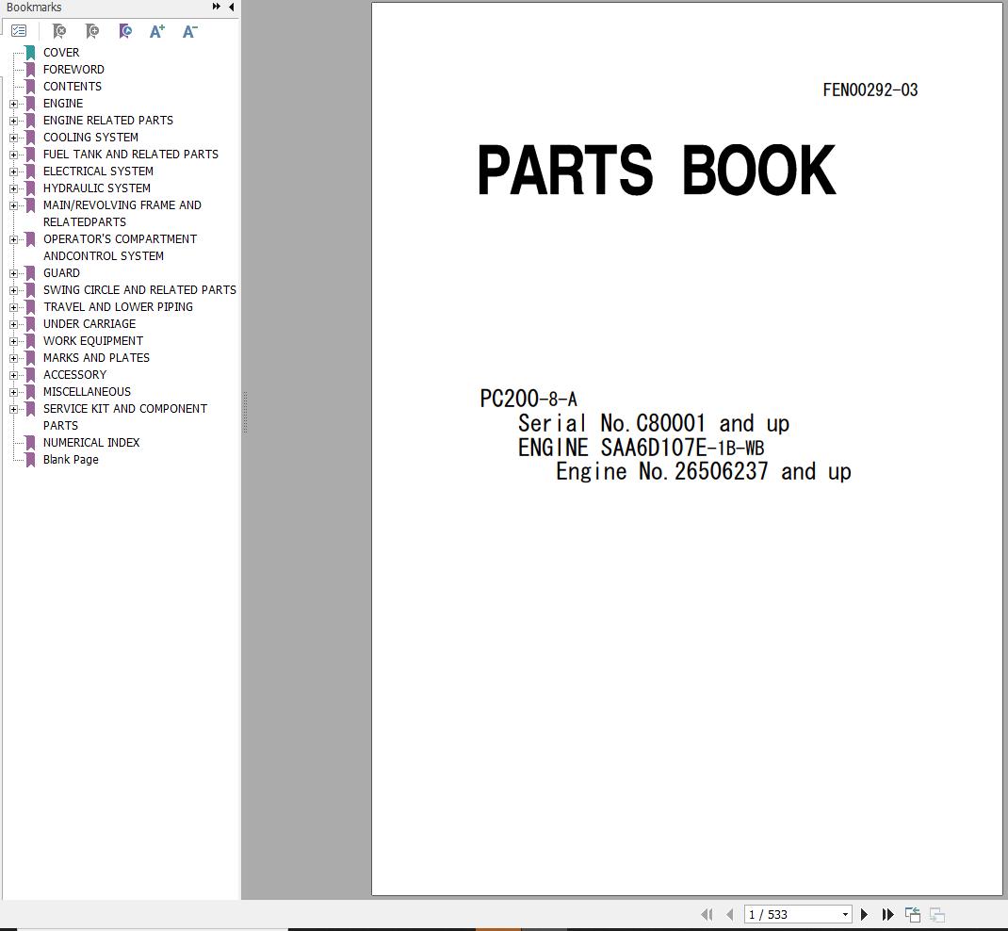Click the COVER bookmark ribbon icon

(x=30, y=53)
